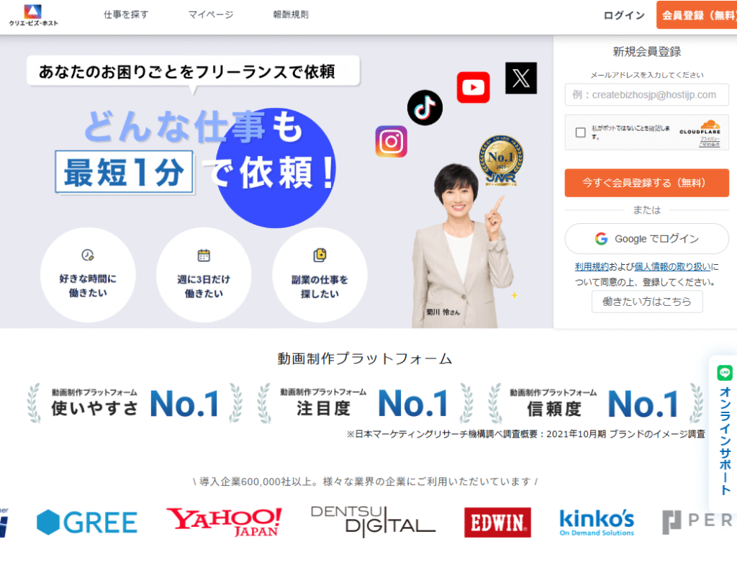This screenshot has width=737, height=565.
Task: Click the site logo in header
Action: [33, 15]
